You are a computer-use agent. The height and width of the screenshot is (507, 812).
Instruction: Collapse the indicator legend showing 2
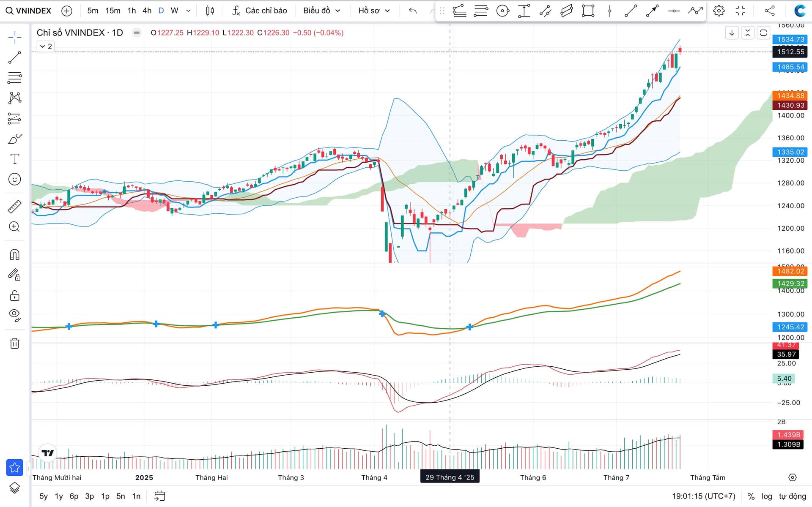(x=46, y=46)
